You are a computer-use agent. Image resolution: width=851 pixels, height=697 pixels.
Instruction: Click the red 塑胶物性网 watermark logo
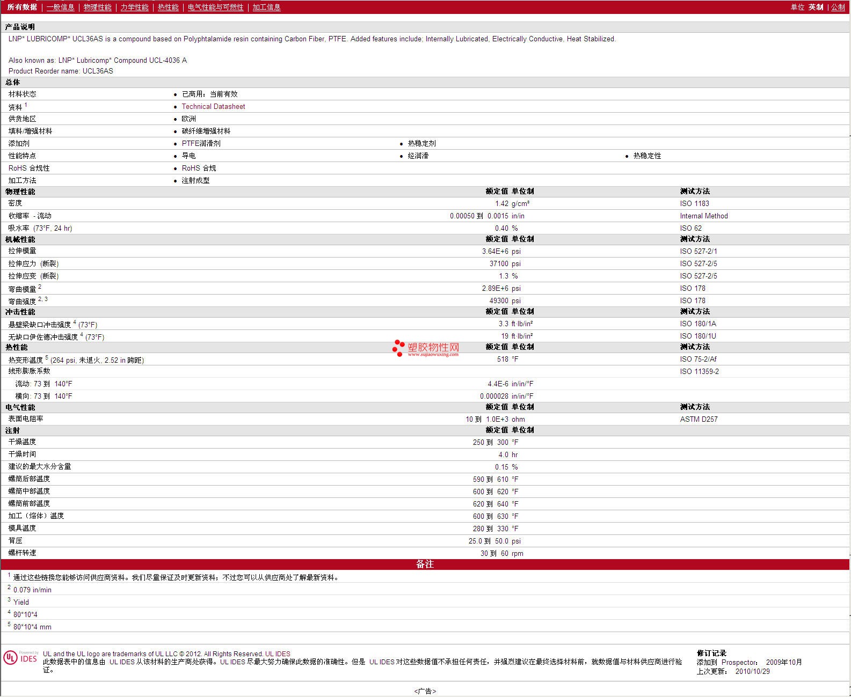point(426,348)
